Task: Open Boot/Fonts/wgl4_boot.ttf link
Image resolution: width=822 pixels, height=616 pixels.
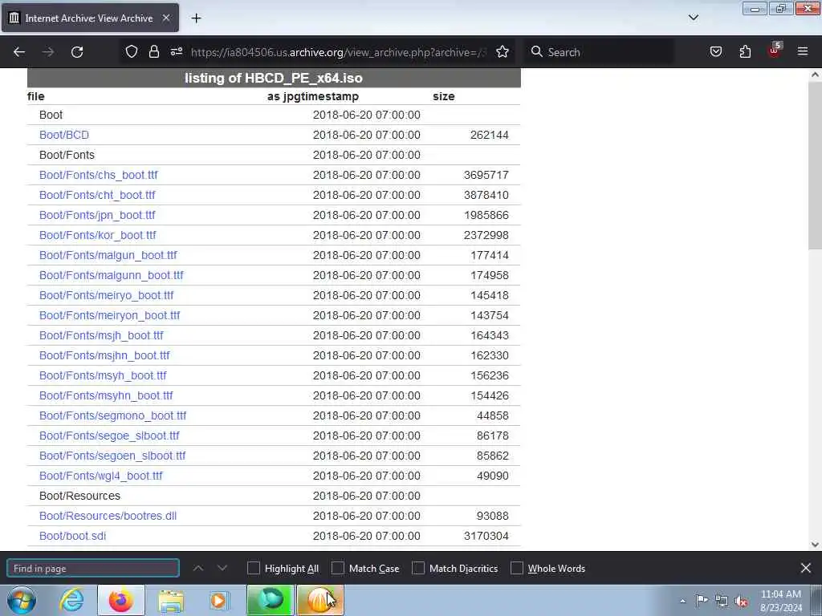Action: 101,476
